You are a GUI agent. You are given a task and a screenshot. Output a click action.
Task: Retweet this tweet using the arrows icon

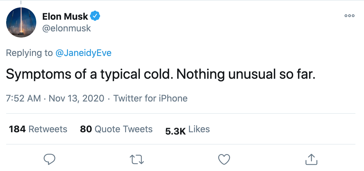coord(137,159)
